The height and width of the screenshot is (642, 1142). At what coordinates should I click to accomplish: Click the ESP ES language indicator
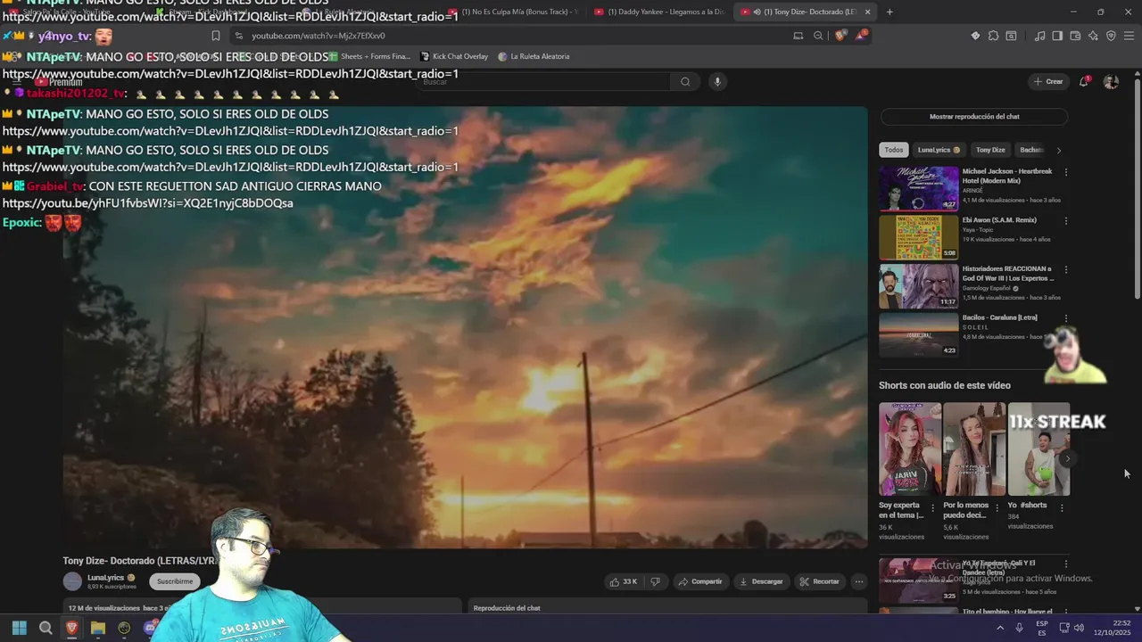1042,628
